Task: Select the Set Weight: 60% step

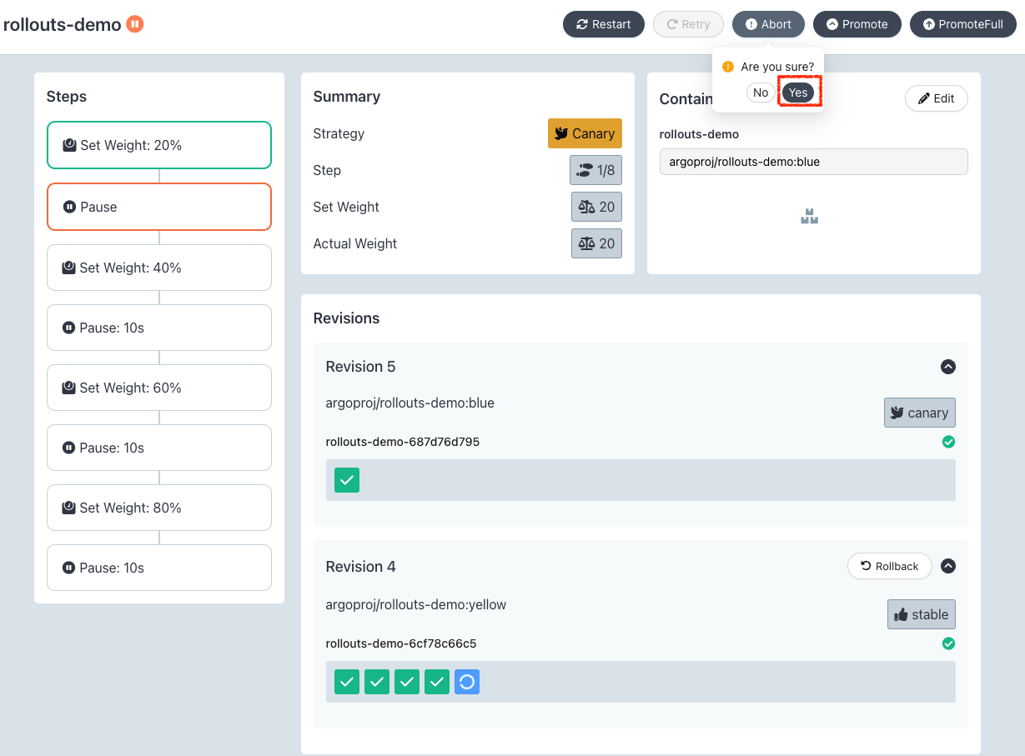Action: [x=159, y=388]
